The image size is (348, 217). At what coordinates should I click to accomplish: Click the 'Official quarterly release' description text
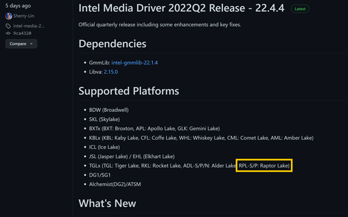[160, 25]
